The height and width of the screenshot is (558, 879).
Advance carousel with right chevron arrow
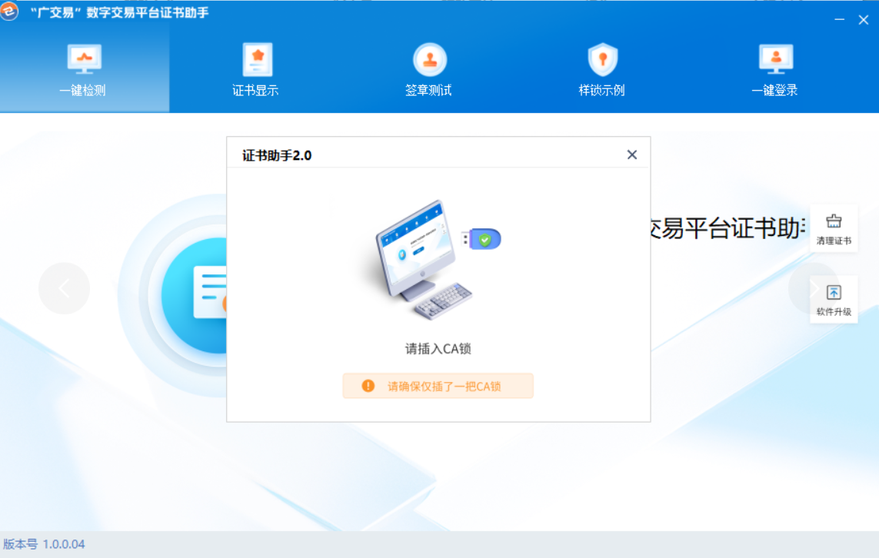click(x=812, y=288)
